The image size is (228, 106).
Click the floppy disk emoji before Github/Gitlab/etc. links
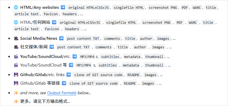click(16, 75)
